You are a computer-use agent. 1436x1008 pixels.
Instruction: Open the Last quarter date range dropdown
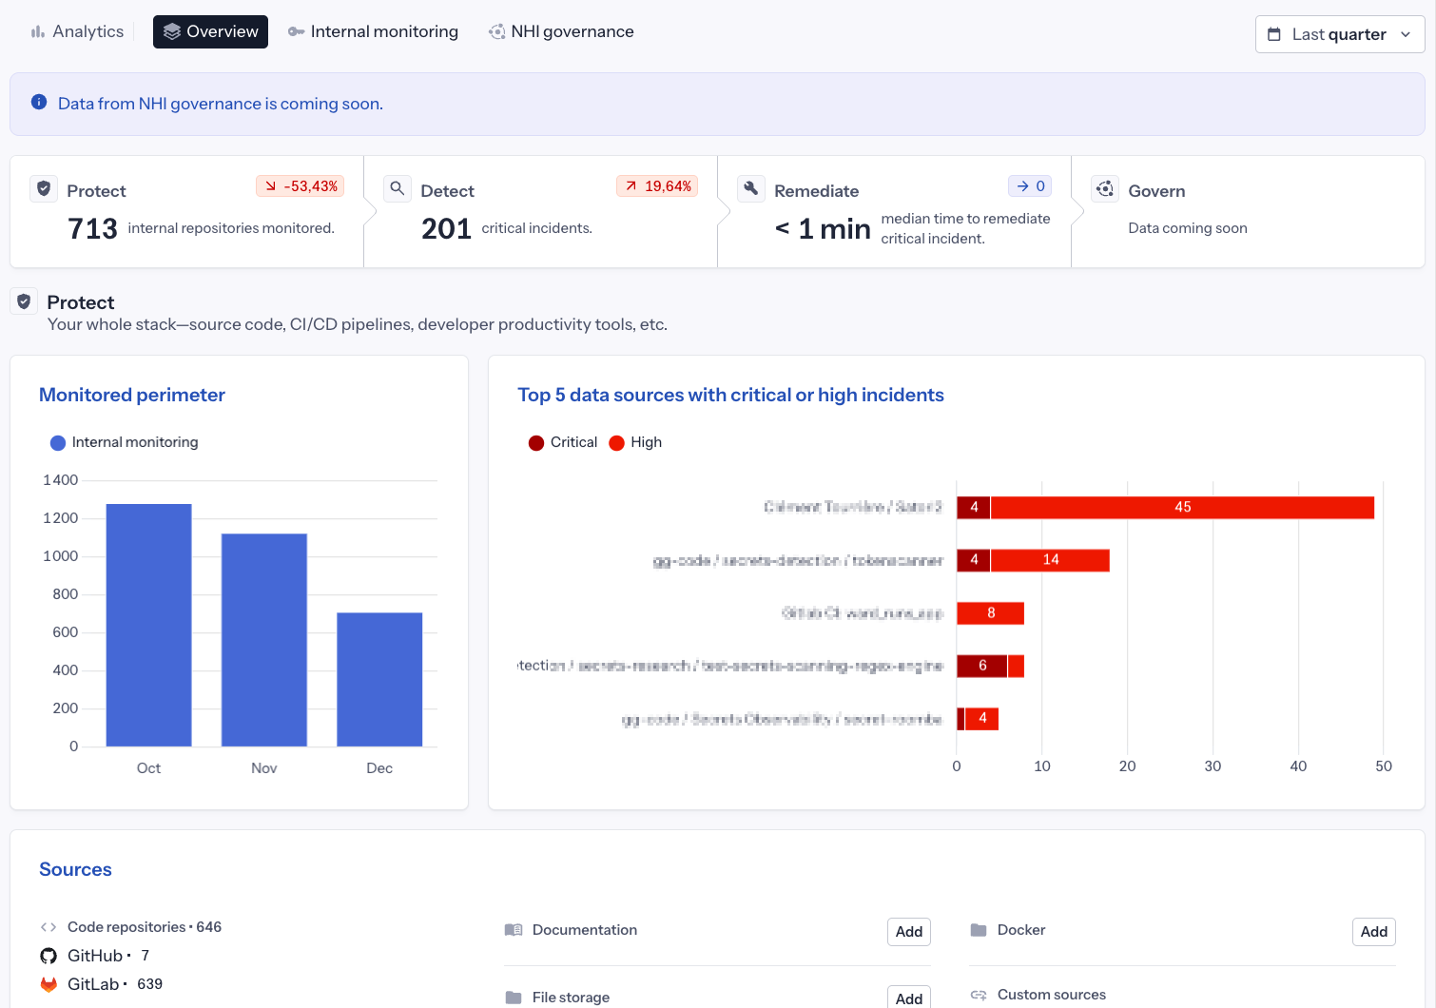[1339, 33]
